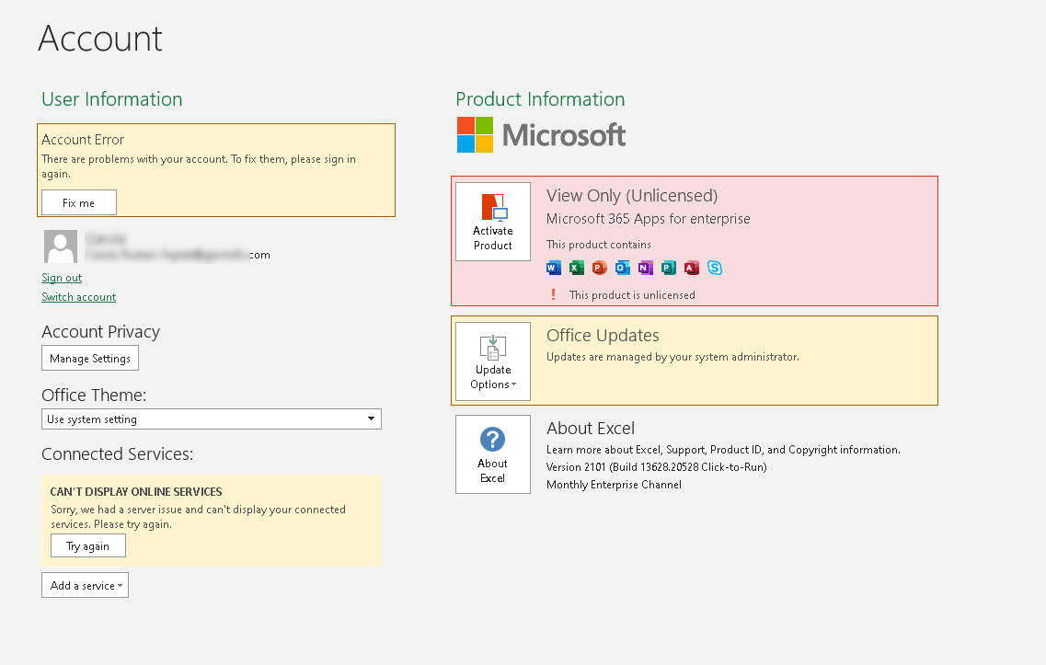
Task: Click the Connected Services heading
Action: click(118, 454)
